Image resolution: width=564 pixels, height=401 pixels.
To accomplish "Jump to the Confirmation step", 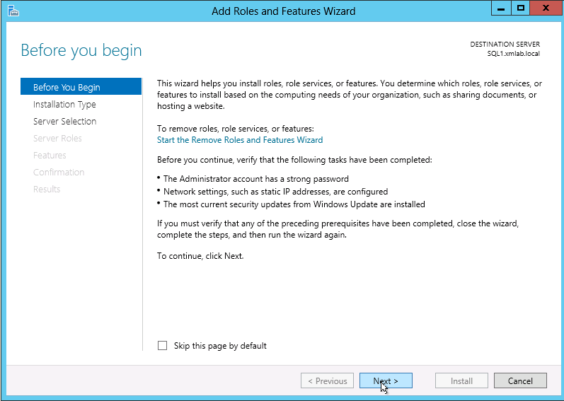I will (59, 173).
